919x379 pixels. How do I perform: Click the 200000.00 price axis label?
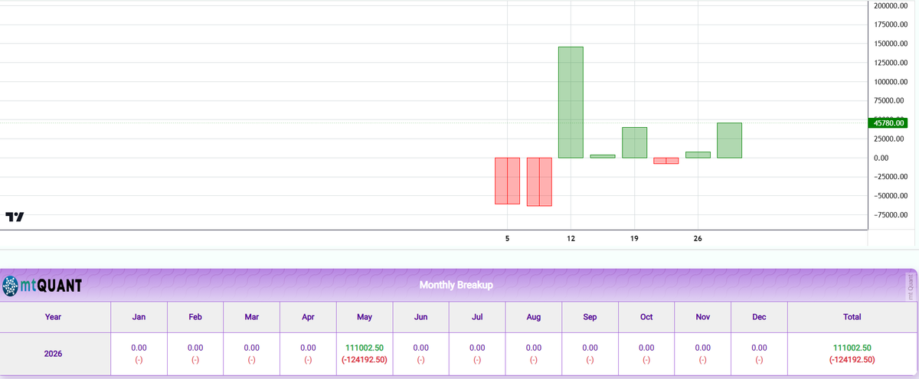(x=890, y=5)
